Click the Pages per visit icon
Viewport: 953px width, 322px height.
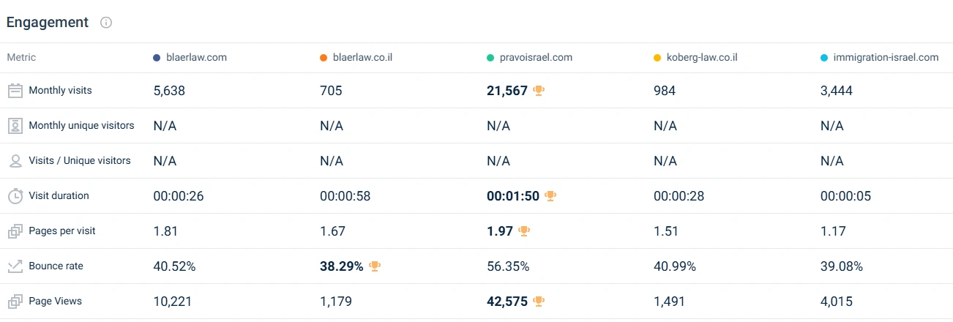click(x=15, y=231)
